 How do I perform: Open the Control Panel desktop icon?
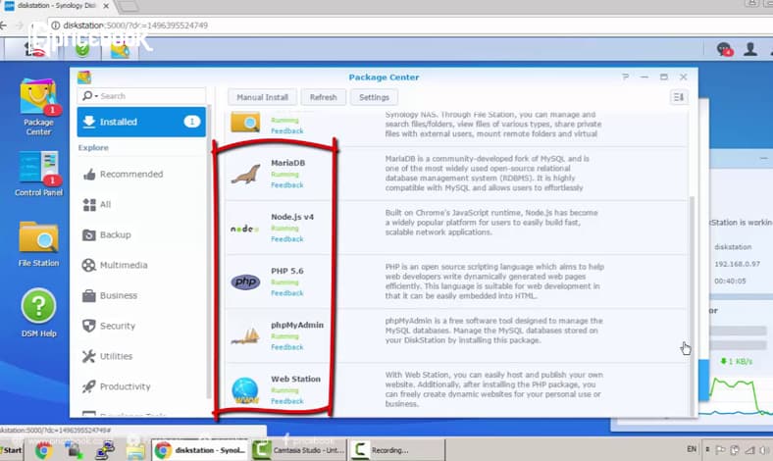38,174
